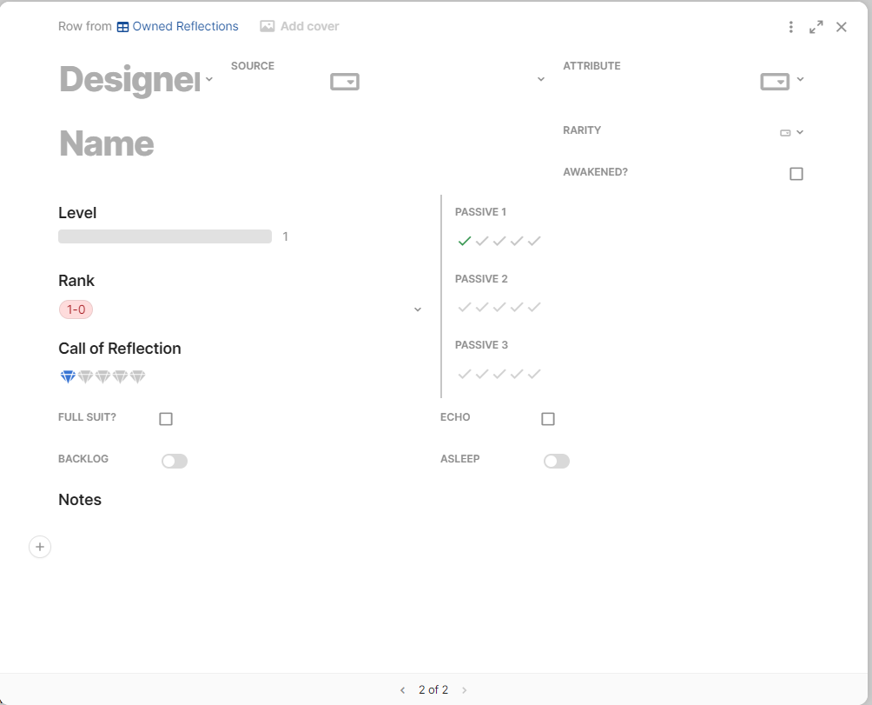Screen dimensions: 872x705
Task: Open the three-dot more options menu
Action: click(791, 27)
